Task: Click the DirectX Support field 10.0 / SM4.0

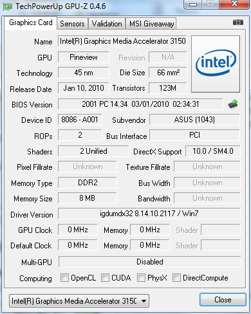Action: [213, 151]
